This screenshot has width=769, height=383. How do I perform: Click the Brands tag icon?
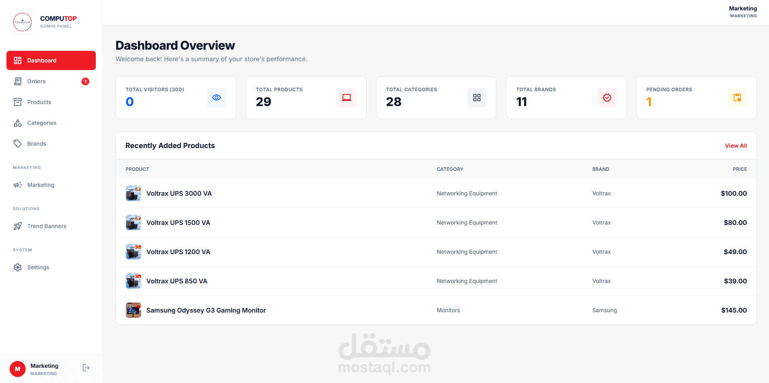18,144
